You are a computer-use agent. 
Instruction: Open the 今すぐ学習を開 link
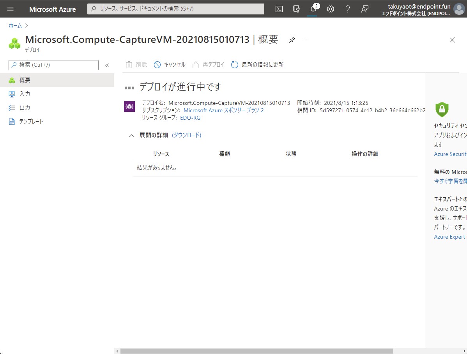click(x=450, y=181)
